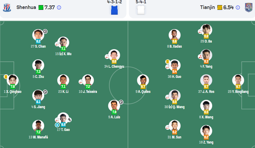The height and width of the screenshot is (148, 255).
Task: Open J. Teixeira player photo
Action: click(x=88, y=80)
